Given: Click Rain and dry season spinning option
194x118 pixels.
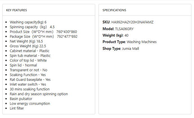Looking at the screenshot, I should pos(39,94).
